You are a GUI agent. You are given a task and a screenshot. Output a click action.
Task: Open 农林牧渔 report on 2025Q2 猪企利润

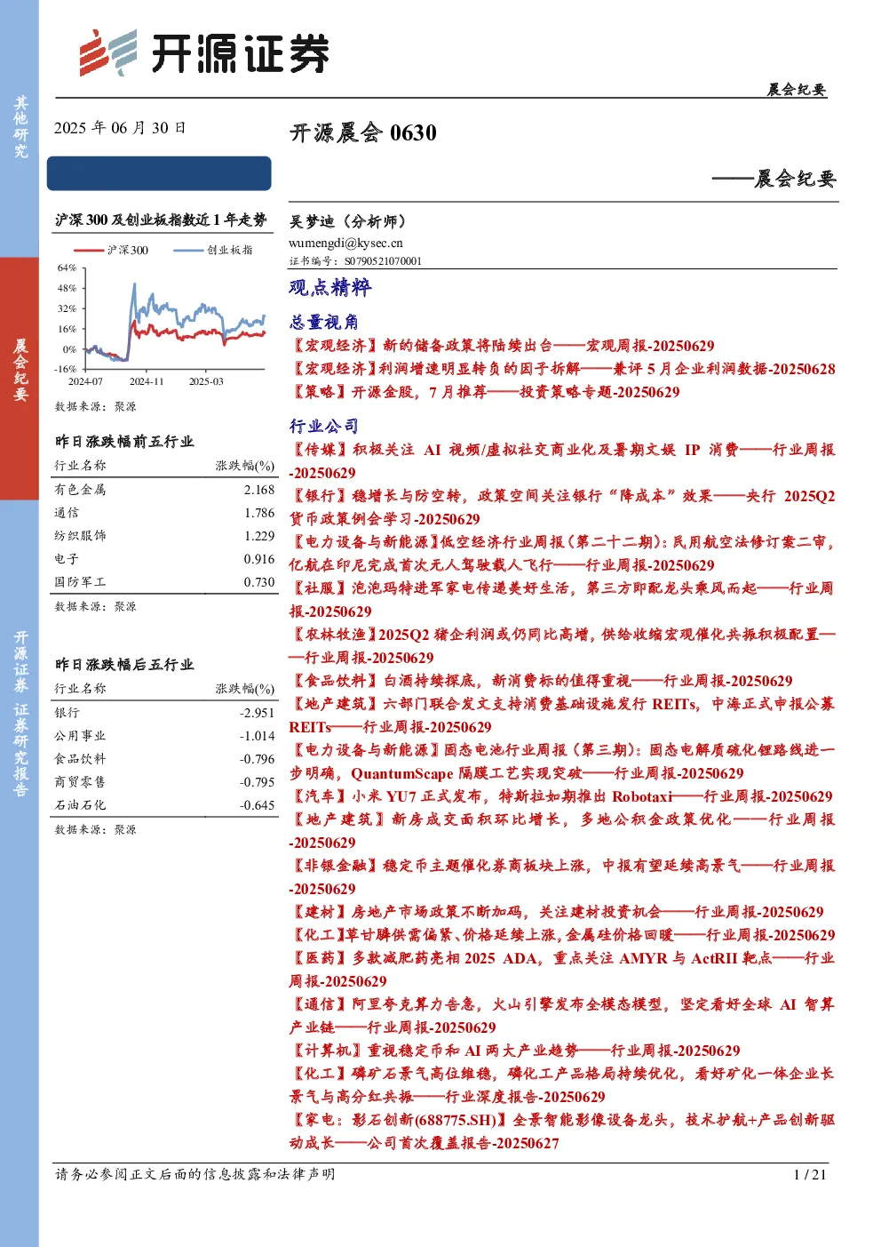562,646
